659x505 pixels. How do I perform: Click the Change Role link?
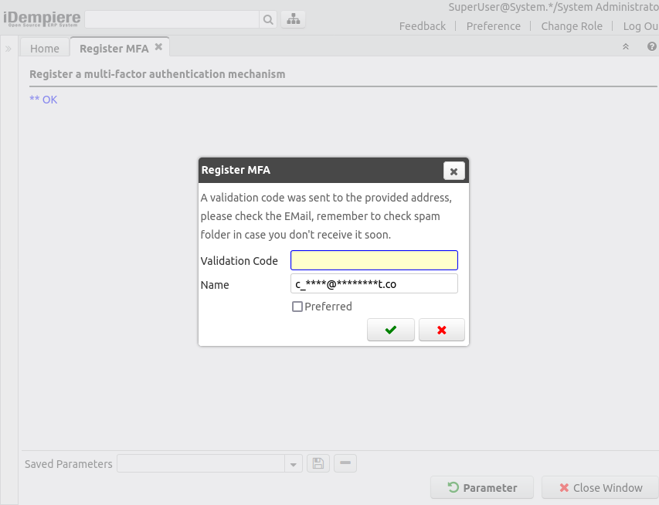[x=572, y=26]
